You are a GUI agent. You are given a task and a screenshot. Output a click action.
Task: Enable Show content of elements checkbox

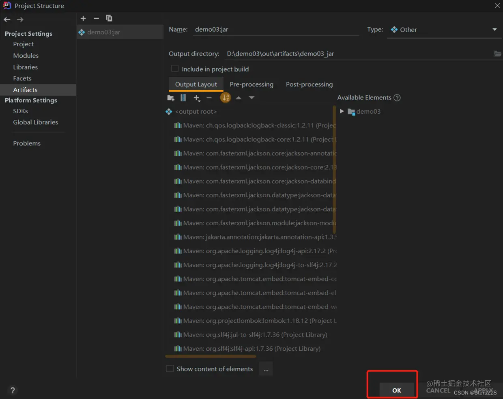[170, 369]
